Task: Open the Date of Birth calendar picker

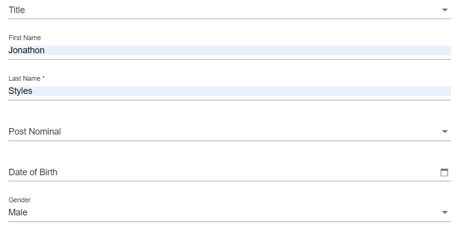Action: (444, 172)
